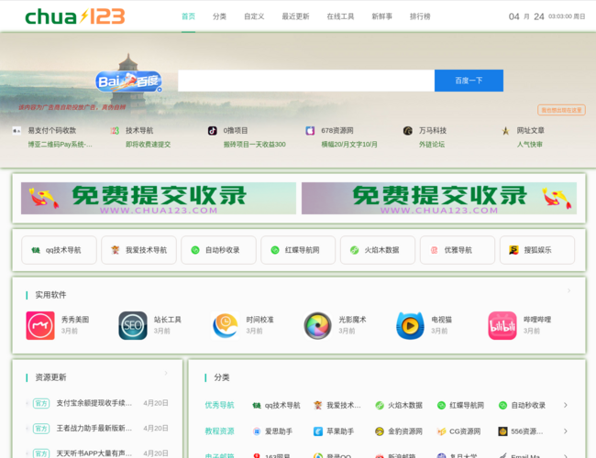Click the 搜狐娱乐 fox icon

coord(513,250)
